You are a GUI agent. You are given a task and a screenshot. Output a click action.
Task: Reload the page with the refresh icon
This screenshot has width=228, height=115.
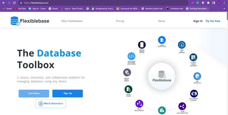tap(14, 3)
